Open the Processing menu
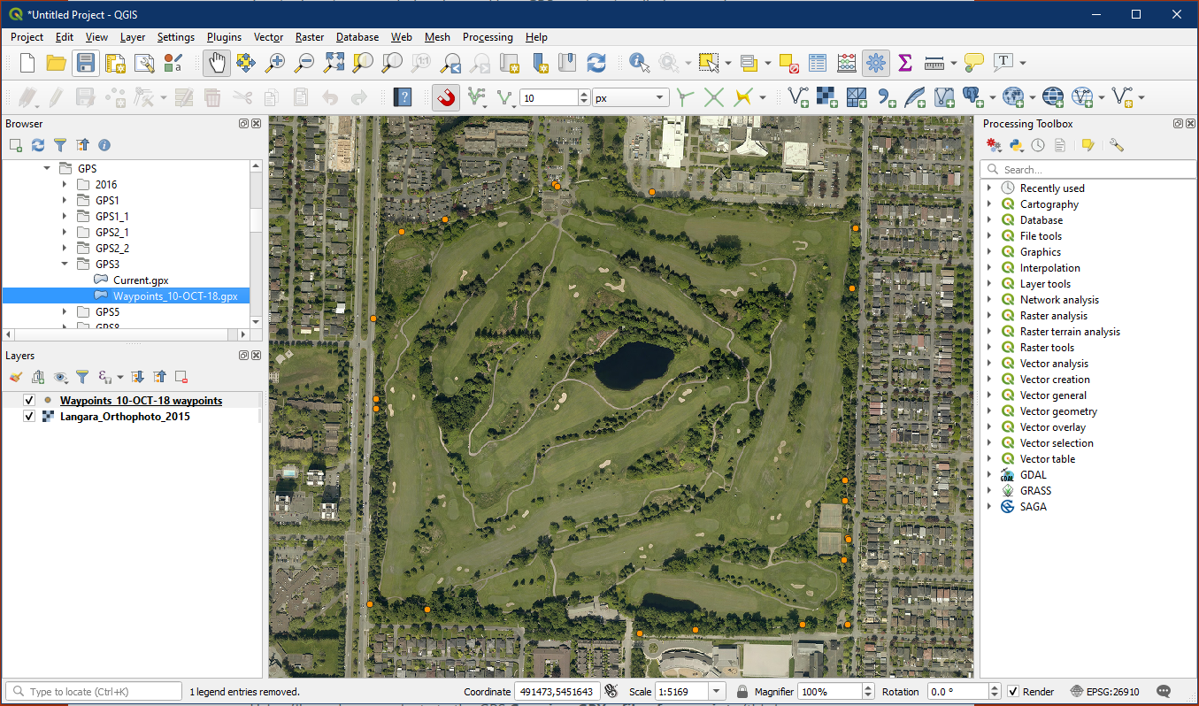The height and width of the screenshot is (706, 1199). pyautogui.click(x=488, y=37)
